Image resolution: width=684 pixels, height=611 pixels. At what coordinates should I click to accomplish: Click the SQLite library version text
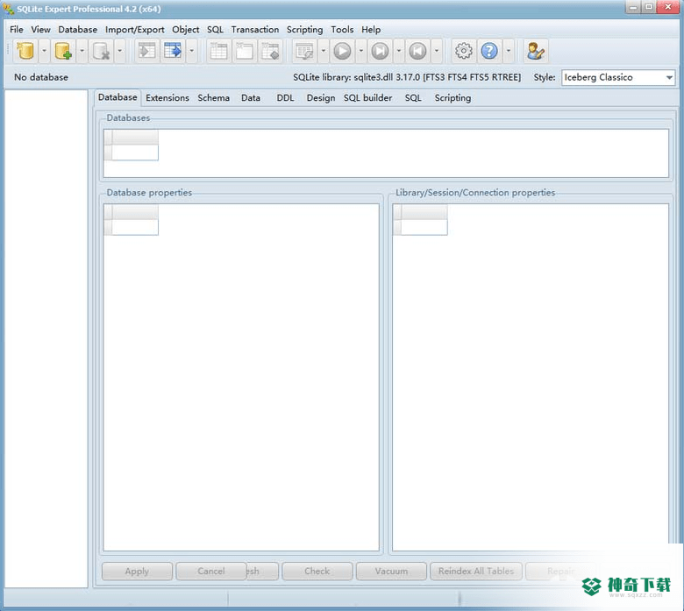(x=407, y=77)
